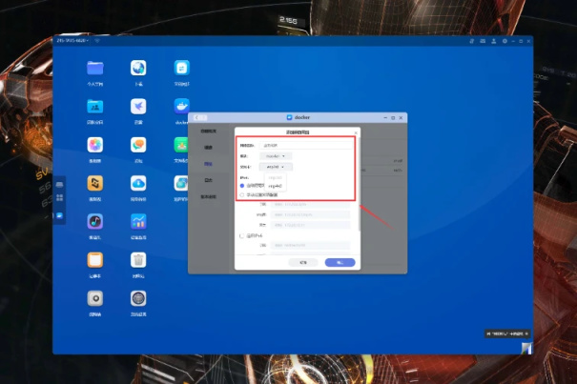The image size is (577, 384).
Task: Open the envelope messages icon in top bar
Action: 483,41
